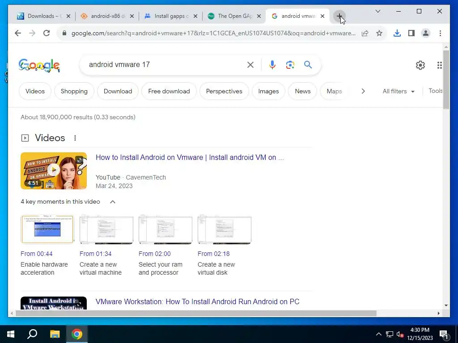Screen dimensions: 458x343
Task: Expand All filters dropdown
Action: [399, 91]
